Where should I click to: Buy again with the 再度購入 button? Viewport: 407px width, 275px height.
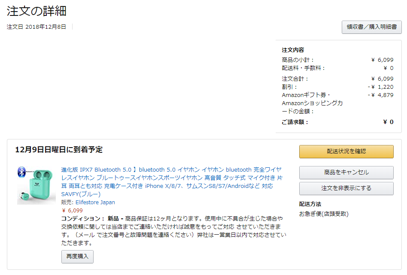[x=77, y=257]
